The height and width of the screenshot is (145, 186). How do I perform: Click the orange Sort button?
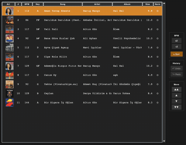coord(176,54)
